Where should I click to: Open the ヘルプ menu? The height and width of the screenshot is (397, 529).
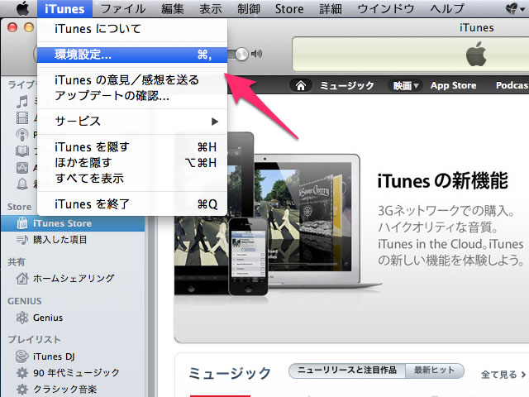tap(447, 9)
